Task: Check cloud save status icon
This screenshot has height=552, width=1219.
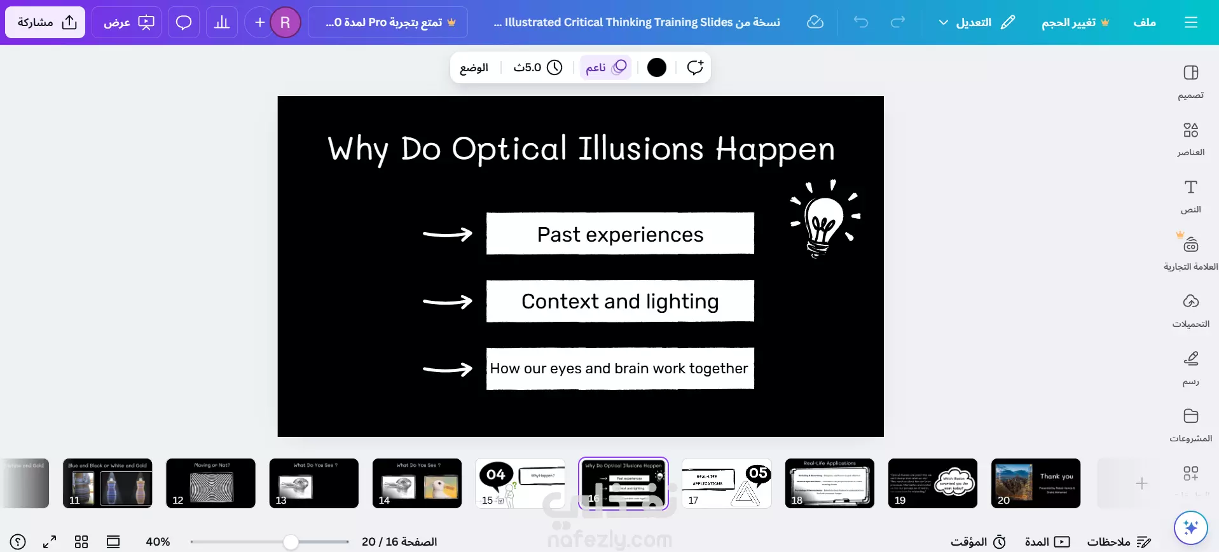Action: pyautogui.click(x=815, y=22)
